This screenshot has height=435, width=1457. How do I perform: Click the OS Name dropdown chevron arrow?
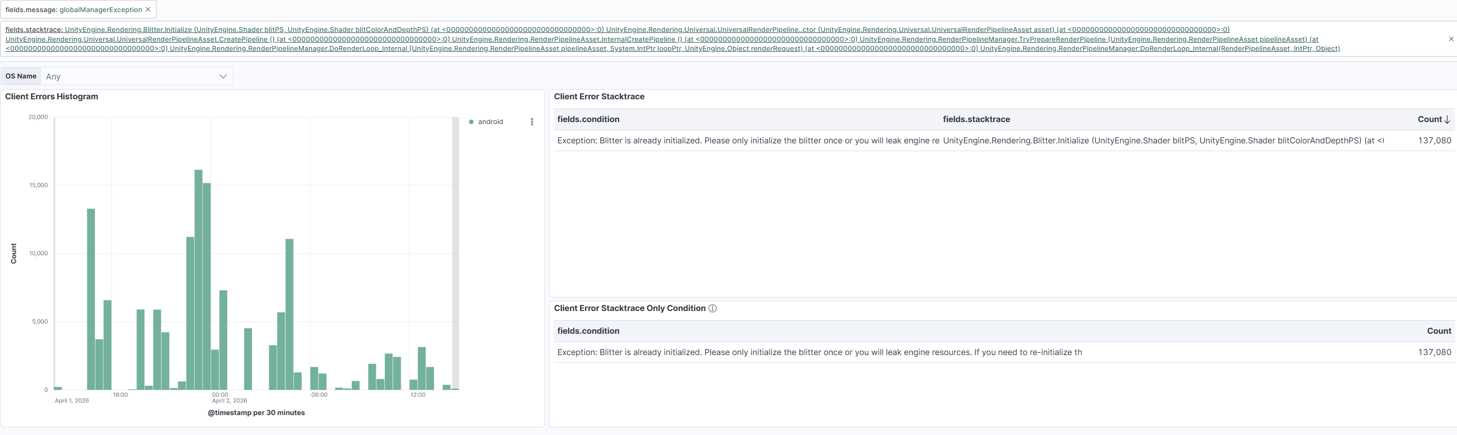coord(223,77)
